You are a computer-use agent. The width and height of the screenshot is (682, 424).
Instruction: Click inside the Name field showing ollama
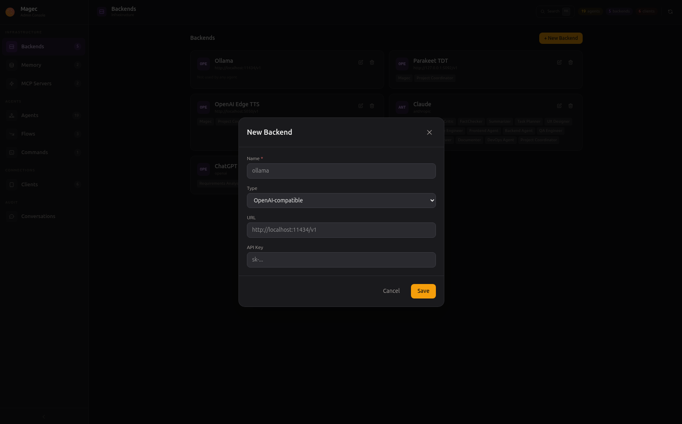(341, 171)
